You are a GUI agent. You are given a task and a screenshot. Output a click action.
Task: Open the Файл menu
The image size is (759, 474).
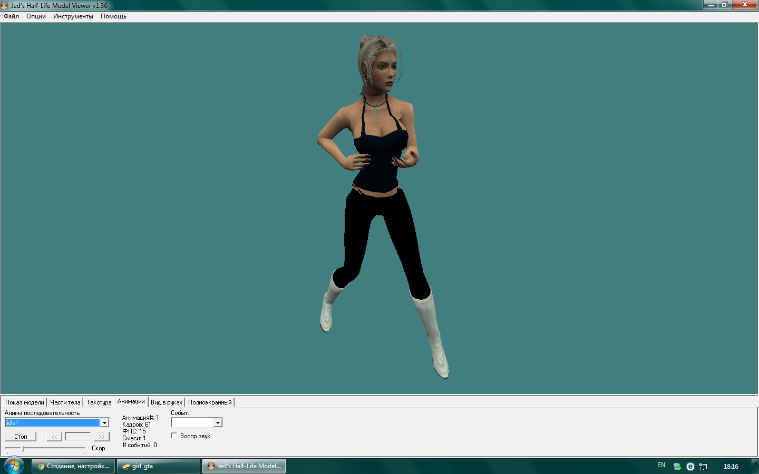point(12,16)
